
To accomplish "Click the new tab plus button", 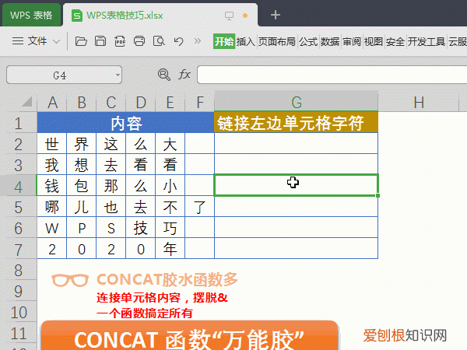I will (276, 15).
